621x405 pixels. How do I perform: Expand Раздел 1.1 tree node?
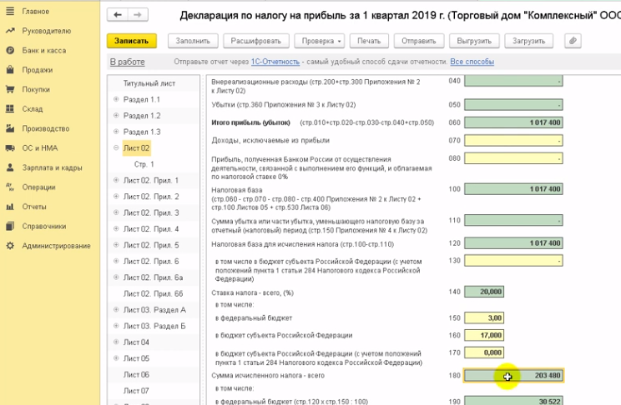pyautogui.click(x=116, y=100)
